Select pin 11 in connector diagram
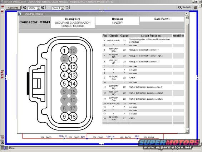Screen dimensions: 202x152 click(73, 59)
